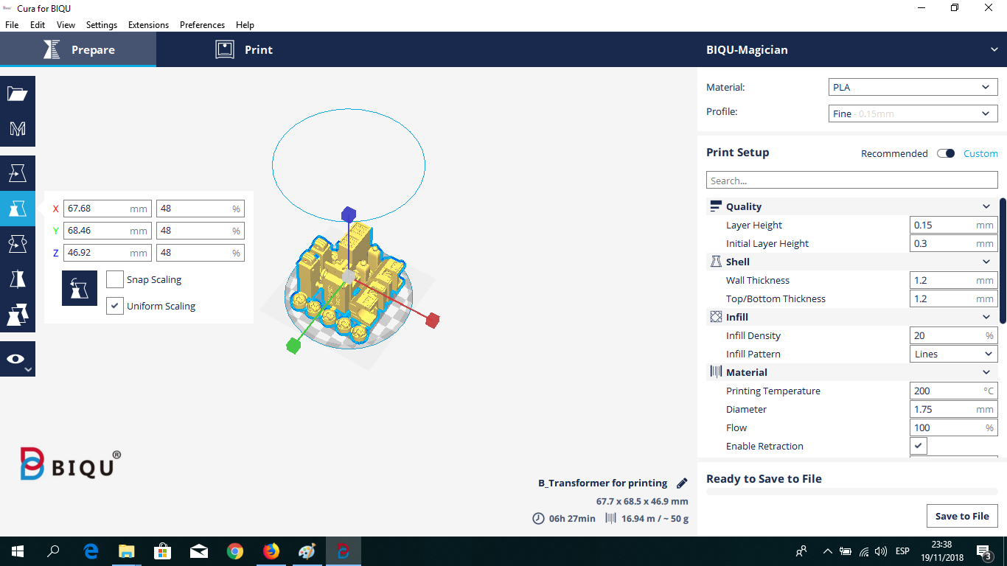This screenshot has width=1007, height=566.
Task: Open the Infill Pattern Lines dropdown
Action: click(x=954, y=354)
